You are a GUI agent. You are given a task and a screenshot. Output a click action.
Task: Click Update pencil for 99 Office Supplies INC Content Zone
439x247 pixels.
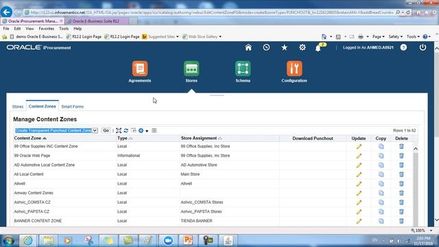pyautogui.click(x=359, y=146)
